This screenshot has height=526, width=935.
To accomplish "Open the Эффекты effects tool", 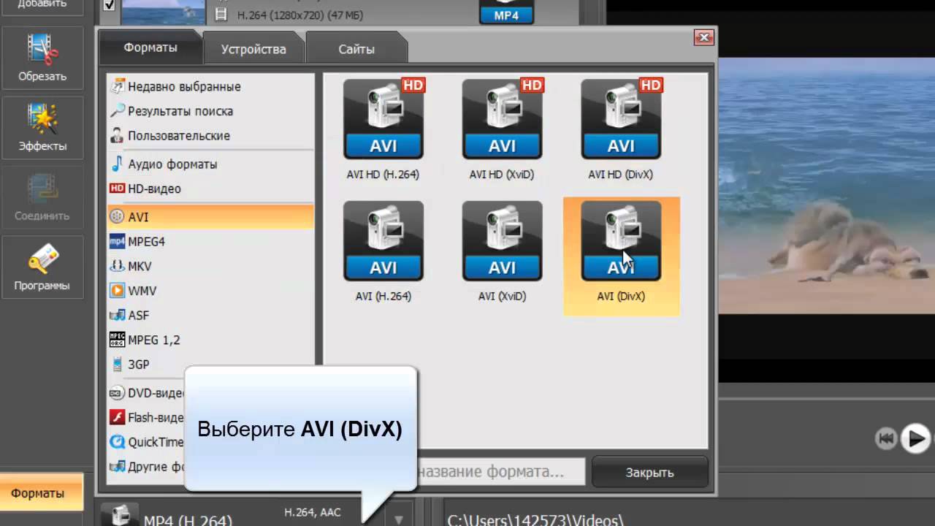I will [42, 128].
